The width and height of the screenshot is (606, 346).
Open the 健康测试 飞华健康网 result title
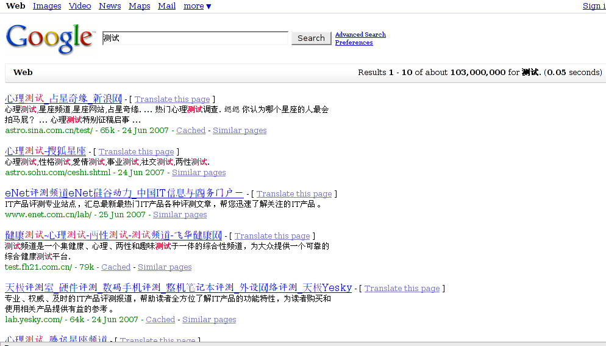[113, 235]
